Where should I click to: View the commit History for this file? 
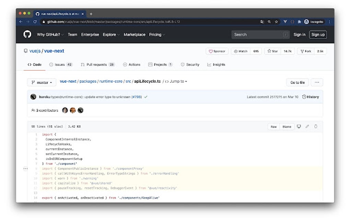311,97
